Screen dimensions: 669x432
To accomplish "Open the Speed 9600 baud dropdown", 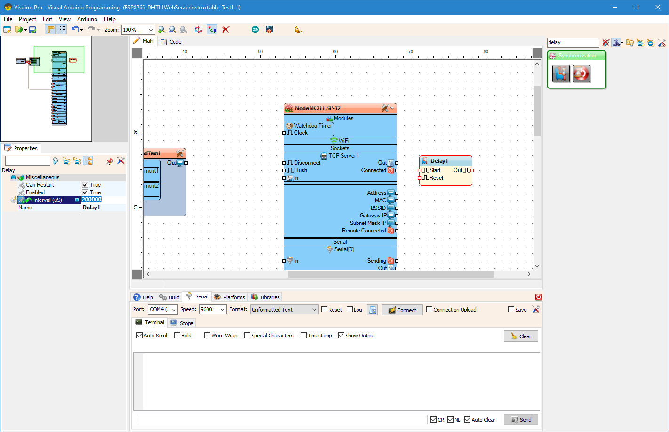I will (x=223, y=310).
